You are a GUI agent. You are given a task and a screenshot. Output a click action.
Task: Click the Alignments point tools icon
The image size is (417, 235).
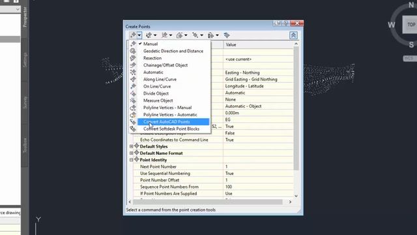[165, 35]
